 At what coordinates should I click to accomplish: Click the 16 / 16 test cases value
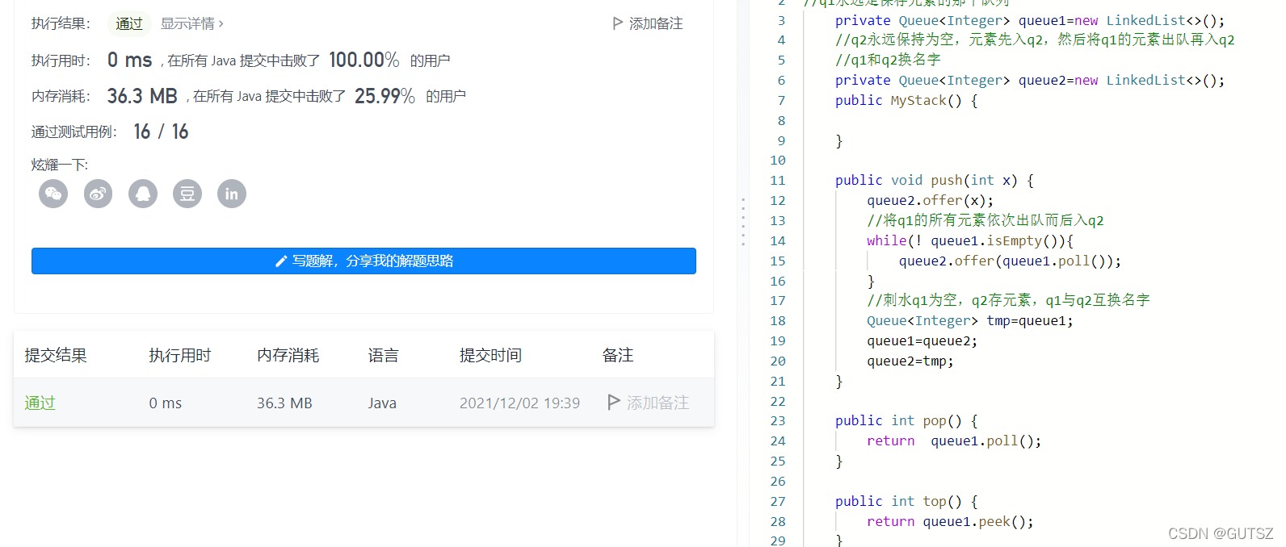click(x=161, y=132)
